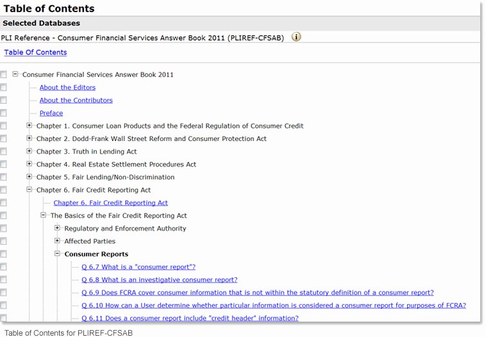Image resolution: width=486 pixels, height=337 pixels.
Task: Open the About the Contributors link
Action: pyautogui.click(x=76, y=101)
